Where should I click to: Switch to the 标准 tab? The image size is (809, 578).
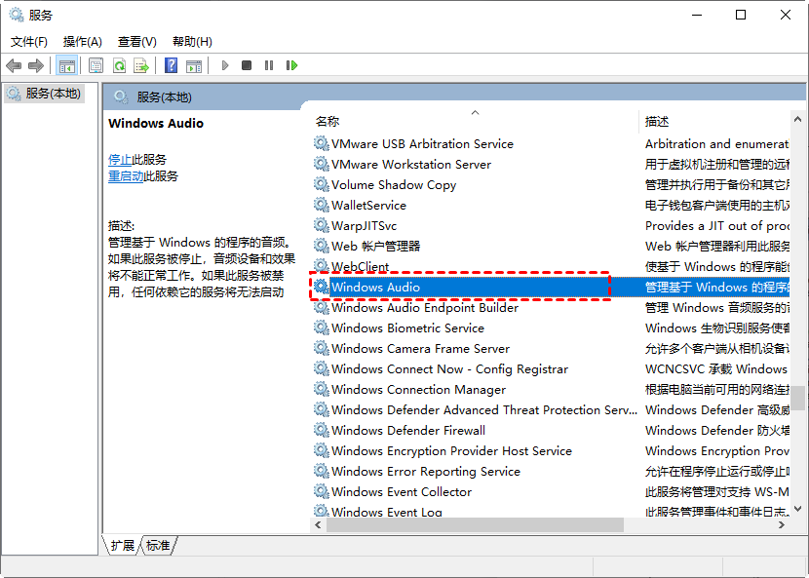(x=158, y=546)
